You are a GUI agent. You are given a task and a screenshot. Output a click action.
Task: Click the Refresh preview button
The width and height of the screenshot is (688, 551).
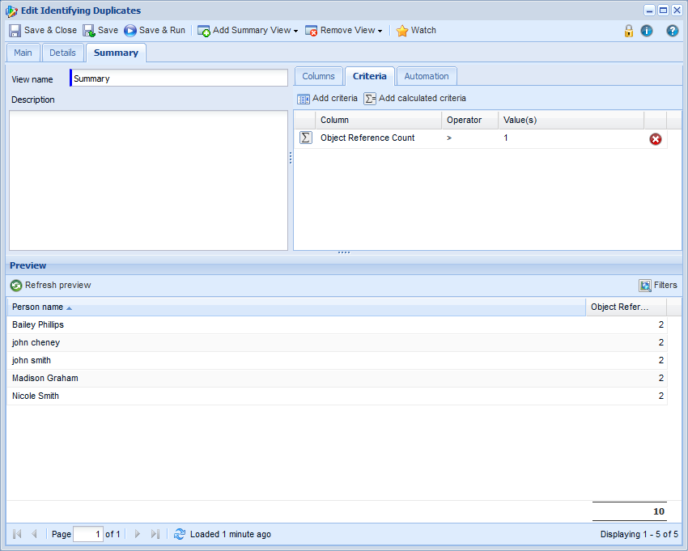tap(50, 285)
